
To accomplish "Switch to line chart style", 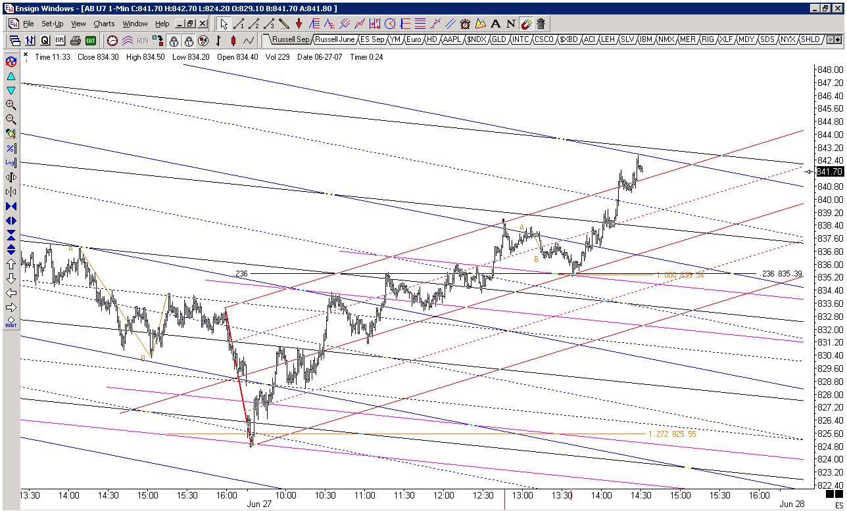I will pos(248,41).
